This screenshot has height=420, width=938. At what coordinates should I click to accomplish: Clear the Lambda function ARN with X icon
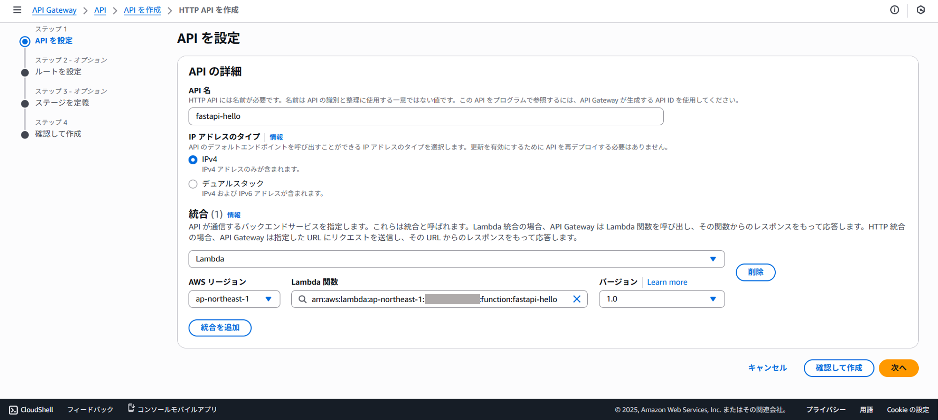[x=577, y=299]
